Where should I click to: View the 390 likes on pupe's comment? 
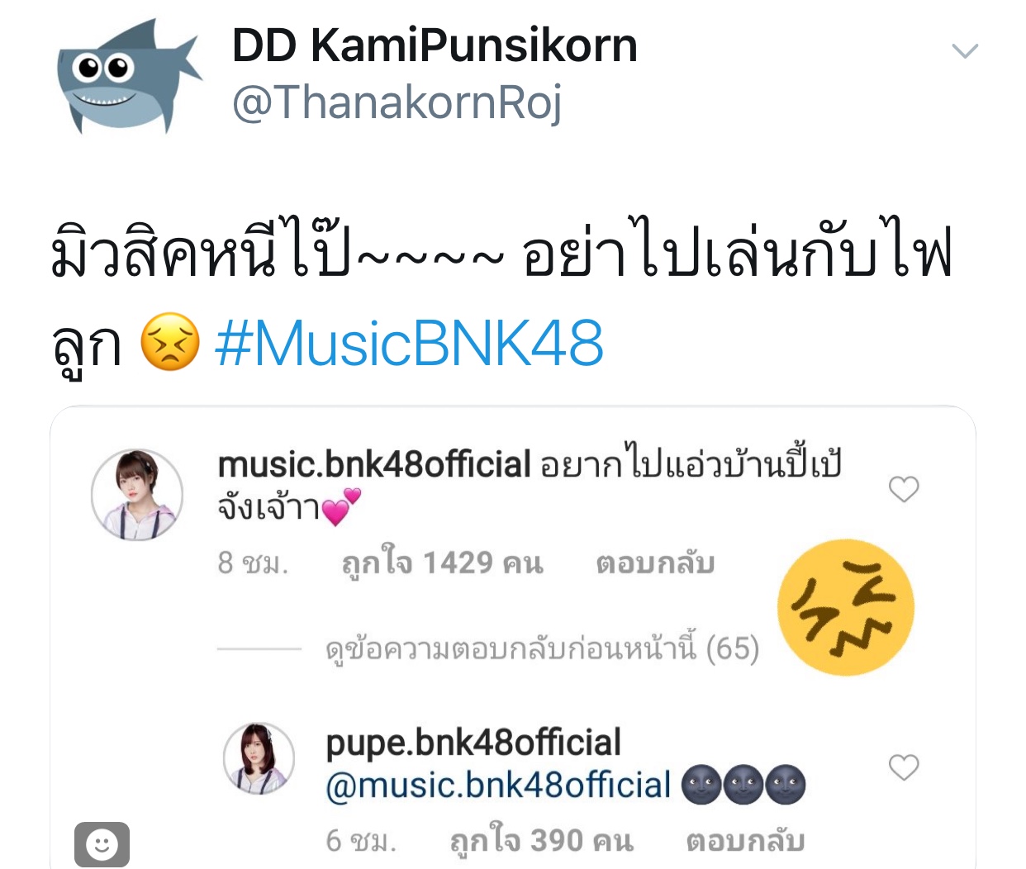point(542,841)
